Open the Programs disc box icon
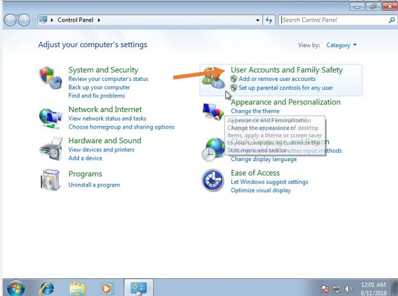The width and height of the screenshot is (398, 296). point(50,180)
